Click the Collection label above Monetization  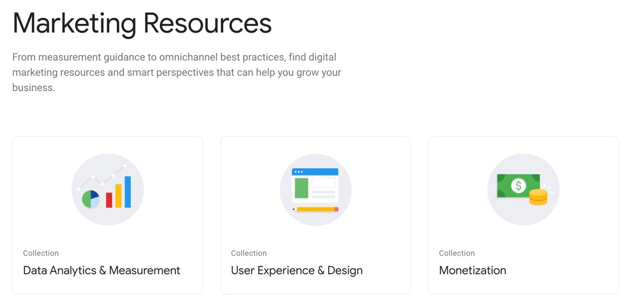[456, 253]
